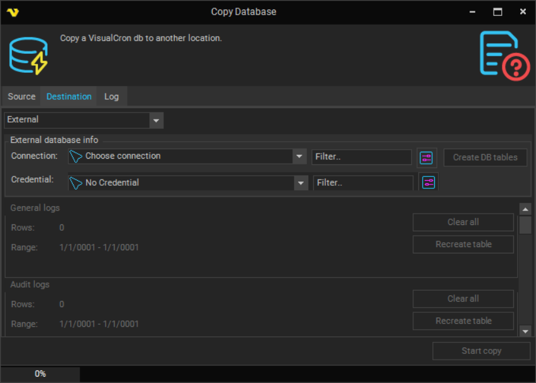
Task: Click Clear all under Audit logs
Action: click(463, 299)
